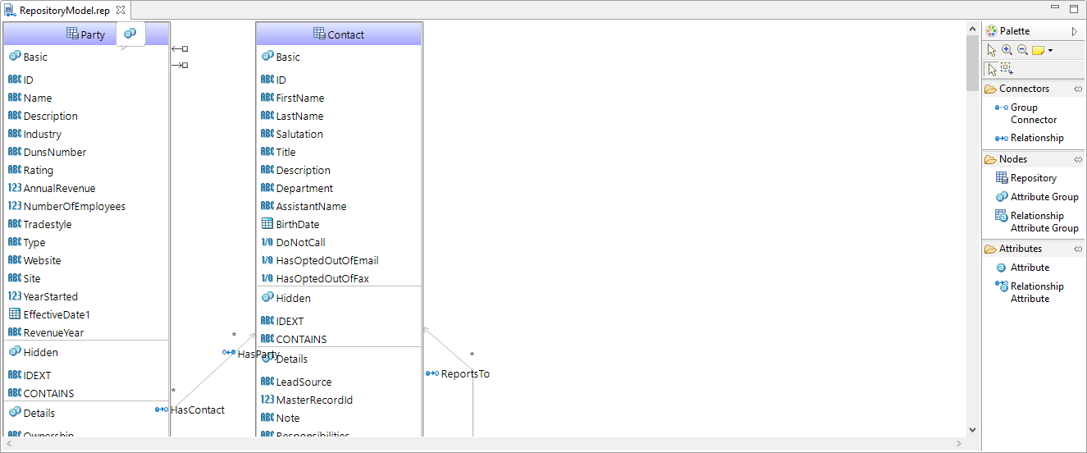Pick the Repository node tool
Viewport: 1087px width, 453px height.
click(1026, 178)
